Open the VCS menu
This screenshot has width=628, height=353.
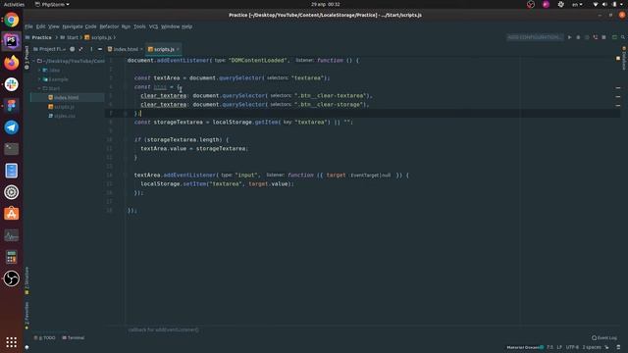(153, 26)
